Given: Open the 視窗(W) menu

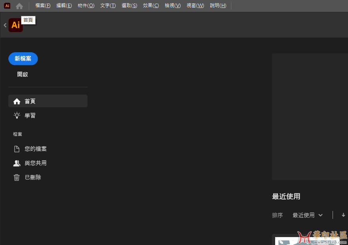Looking at the screenshot, I should [195, 6].
